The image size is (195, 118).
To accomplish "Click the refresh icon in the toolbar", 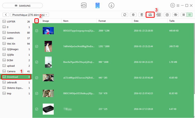I will point(125,15).
